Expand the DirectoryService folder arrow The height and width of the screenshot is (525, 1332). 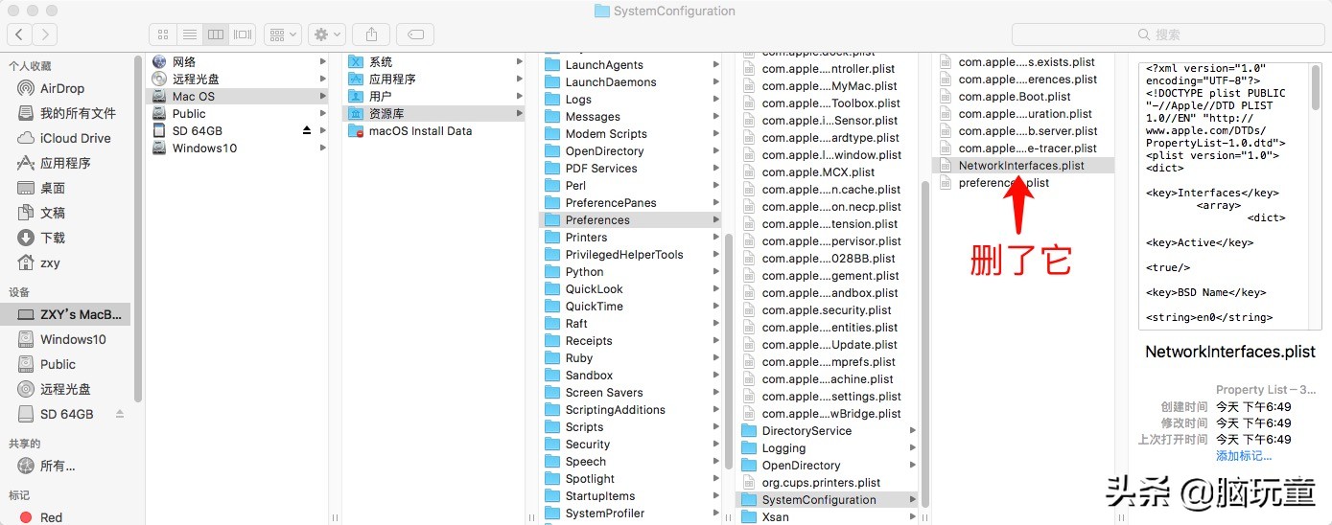(913, 431)
